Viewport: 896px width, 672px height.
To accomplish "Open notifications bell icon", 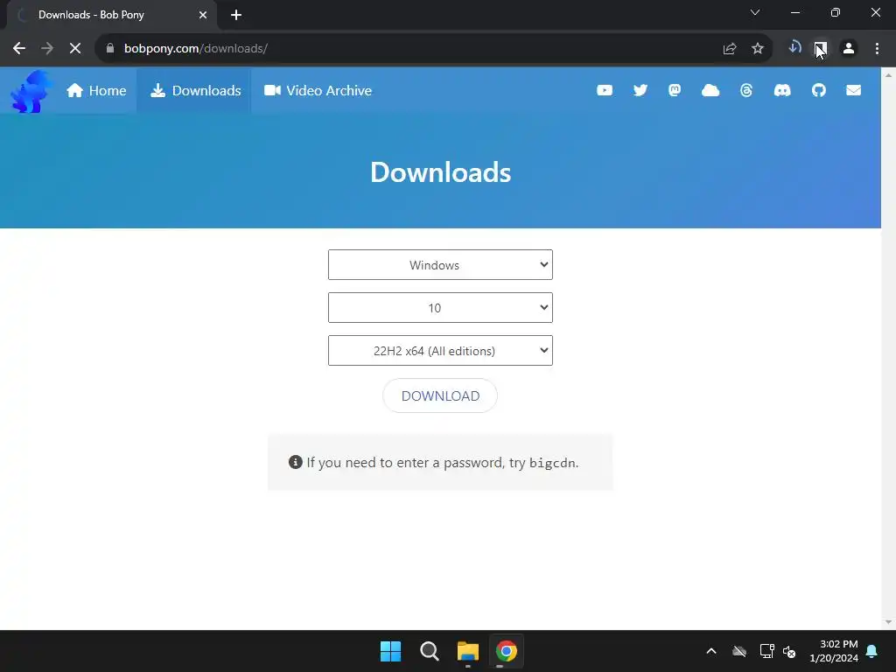I will point(872,651).
